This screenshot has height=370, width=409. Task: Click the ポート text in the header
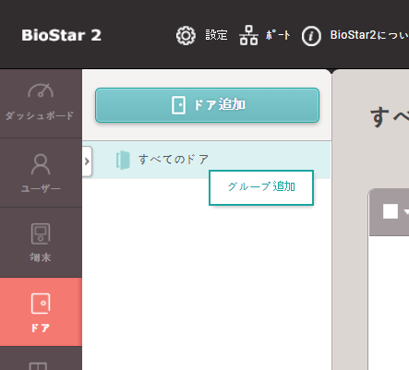point(278,35)
